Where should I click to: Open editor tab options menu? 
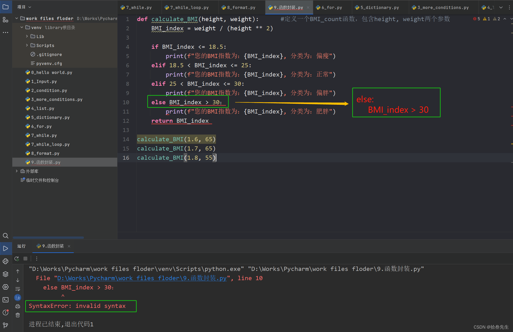coord(509,7)
